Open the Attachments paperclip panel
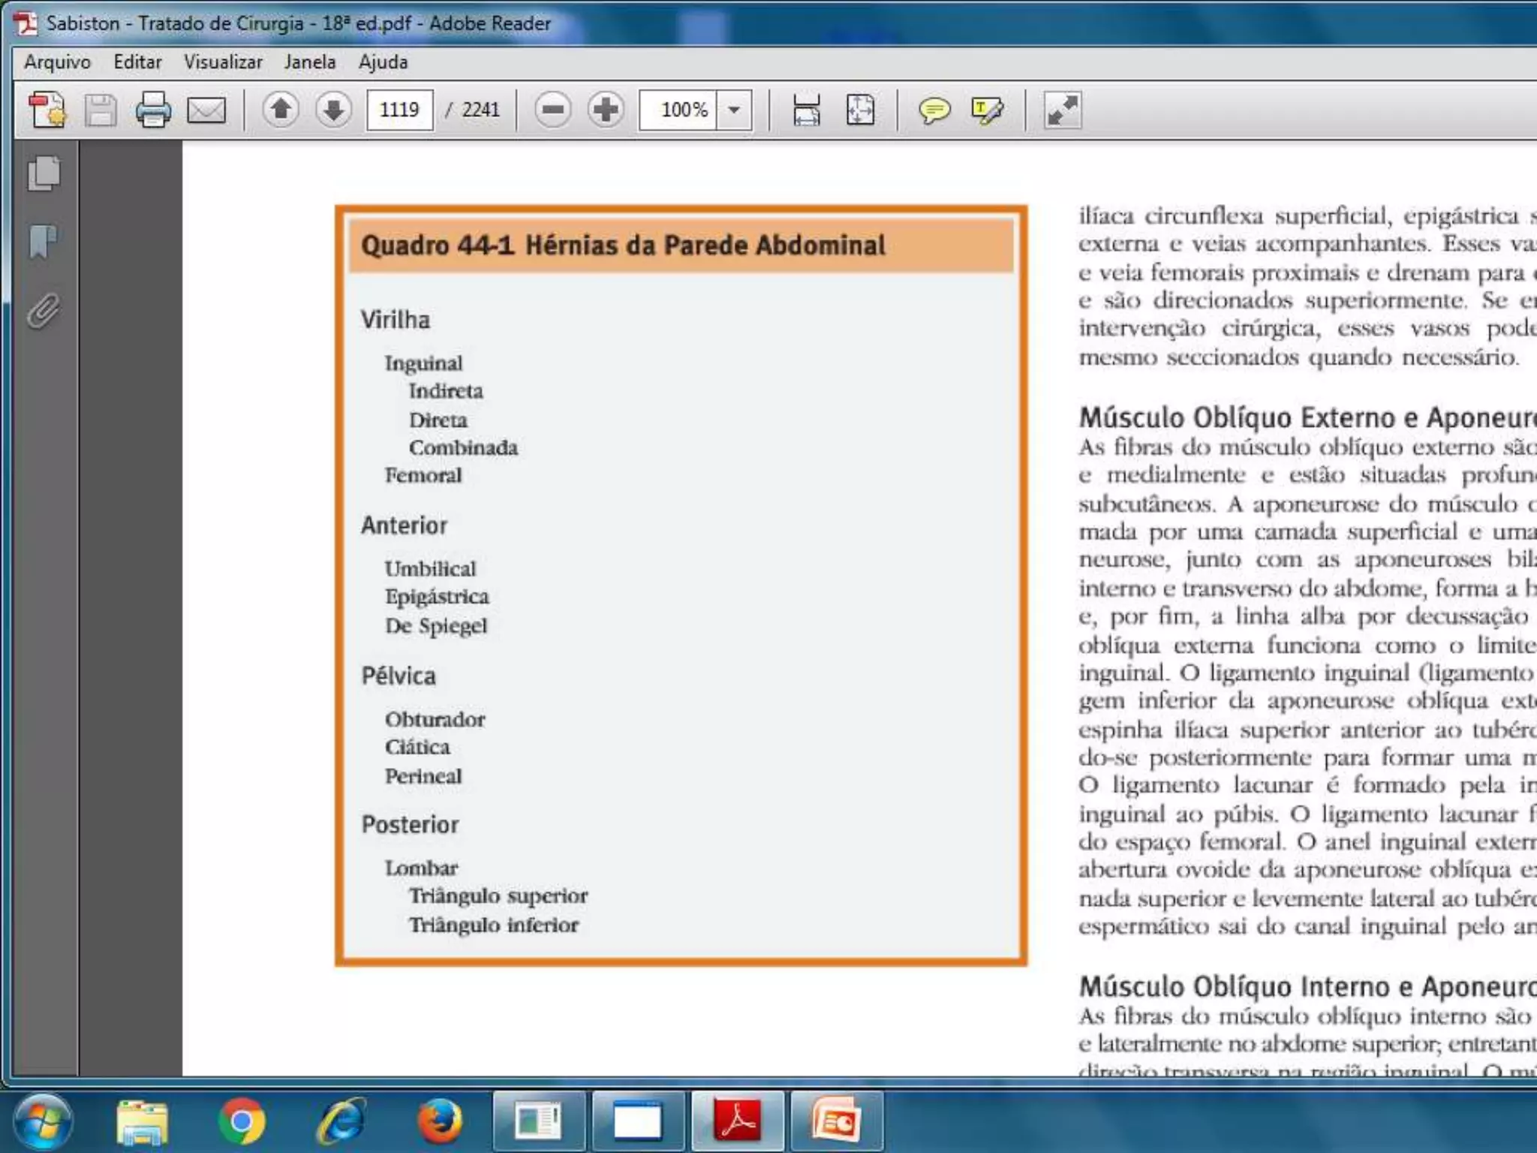The height and width of the screenshot is (1153, 1537). click(x=44, y=311)
